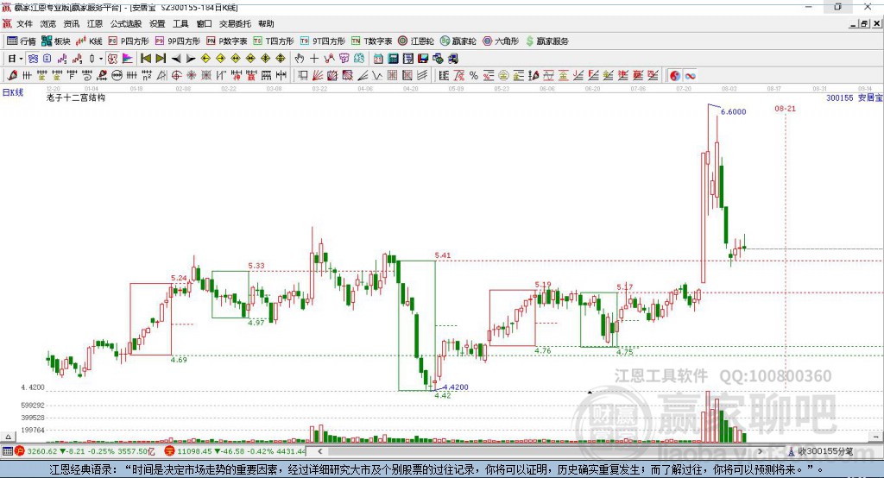Select the Gann fan lines tool
The image size is (884, 478).
318,76
